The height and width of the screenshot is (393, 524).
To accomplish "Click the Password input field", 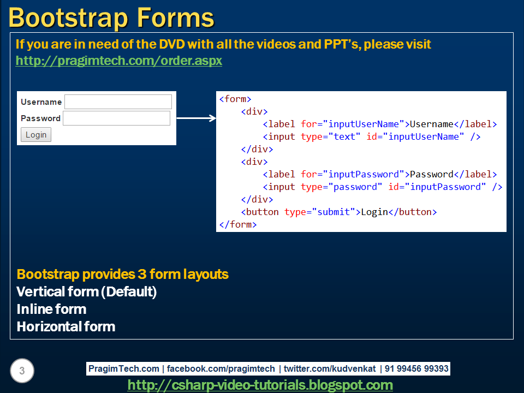I will (x=116, y=117).
